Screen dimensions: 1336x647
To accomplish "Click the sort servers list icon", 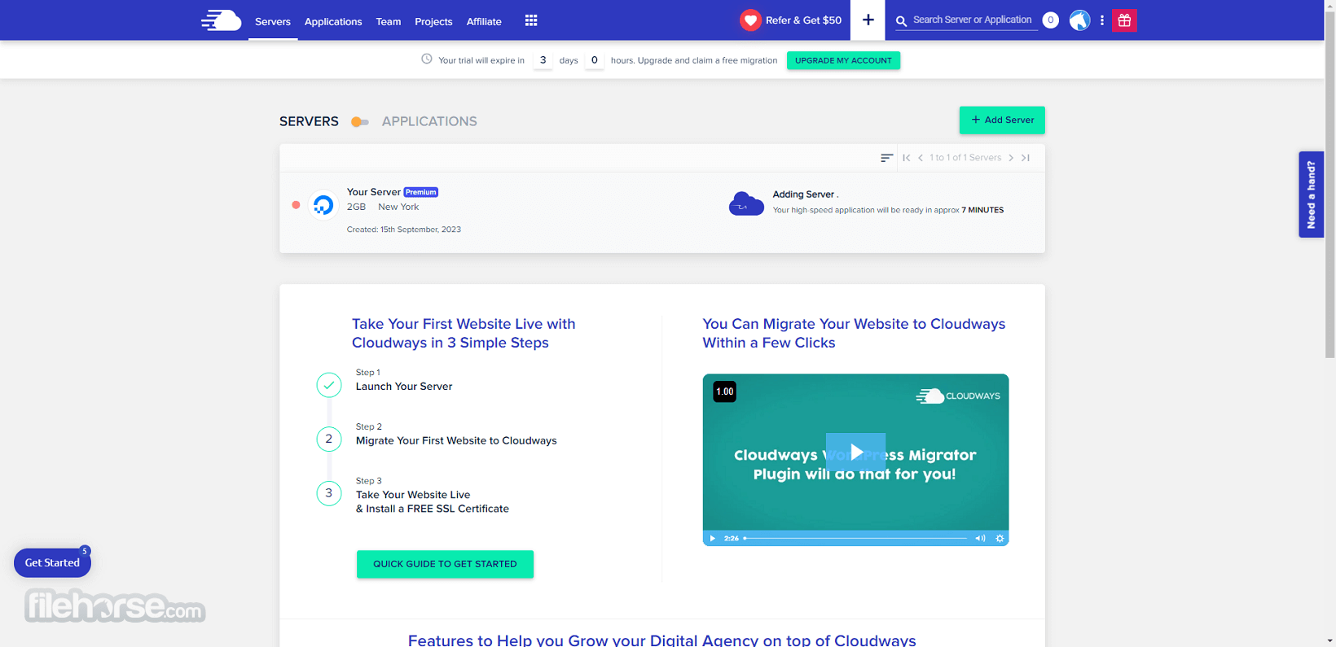I will click(886, 158).
